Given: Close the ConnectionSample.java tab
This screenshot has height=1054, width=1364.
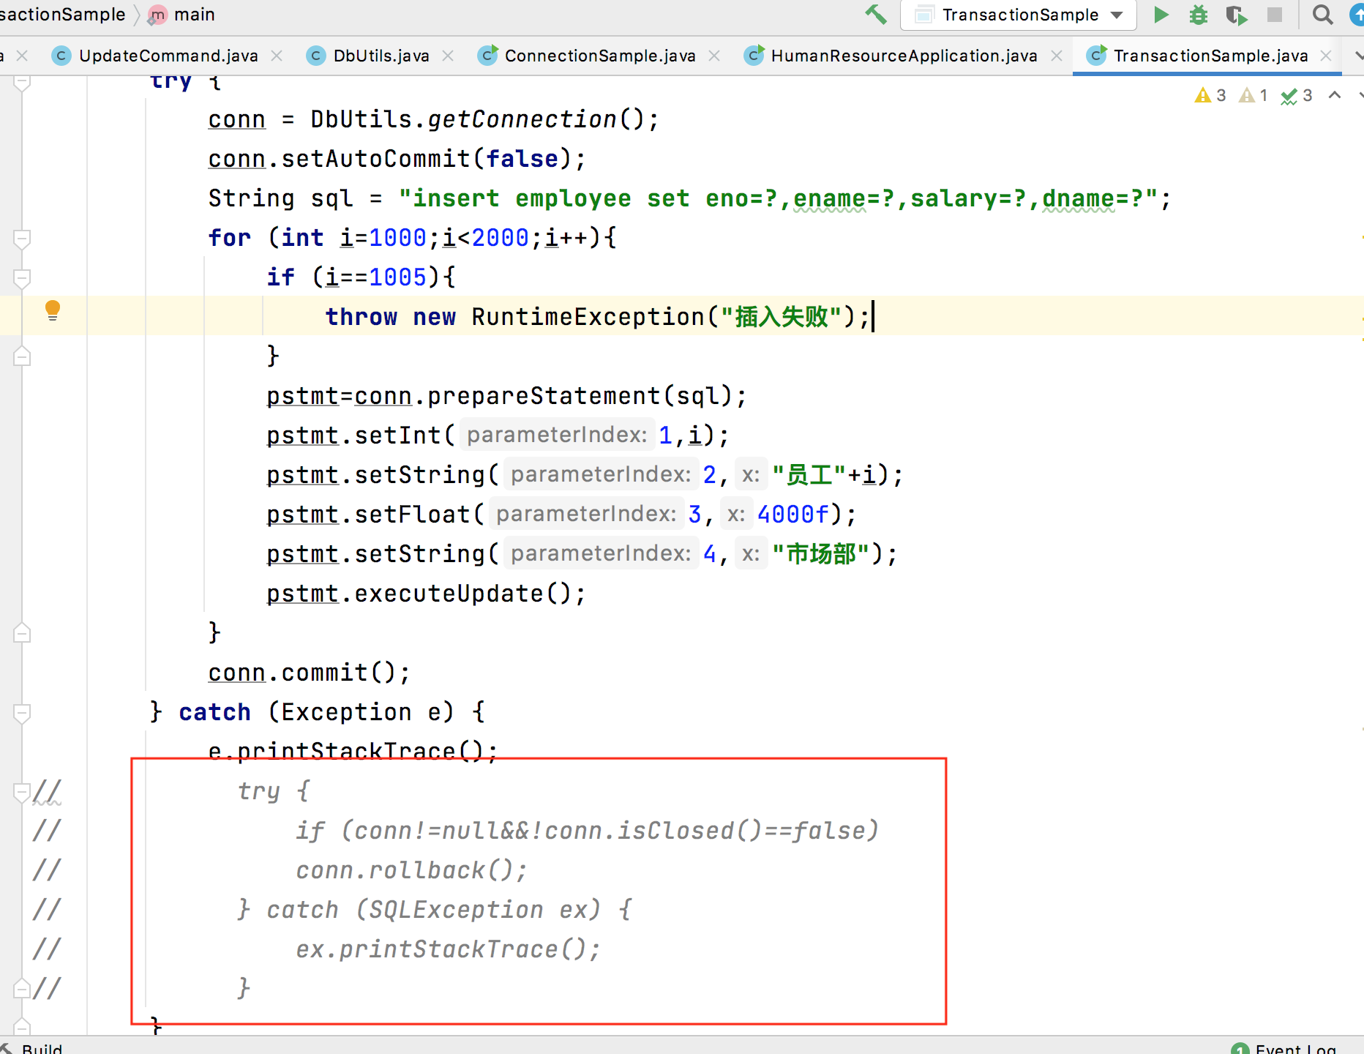Looking at the screenshot, I should (x=714, y=56).
